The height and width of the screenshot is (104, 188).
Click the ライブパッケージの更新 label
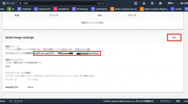(18, 73)
